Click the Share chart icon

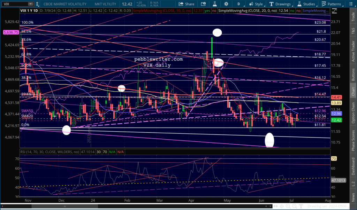pos(186,4)
